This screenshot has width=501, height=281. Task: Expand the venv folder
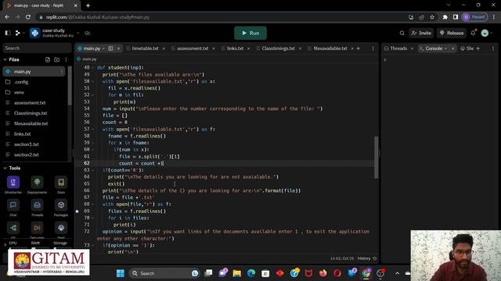pos(19,92)
